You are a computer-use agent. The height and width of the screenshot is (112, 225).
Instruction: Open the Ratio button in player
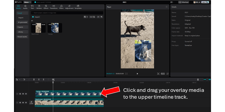163,74
